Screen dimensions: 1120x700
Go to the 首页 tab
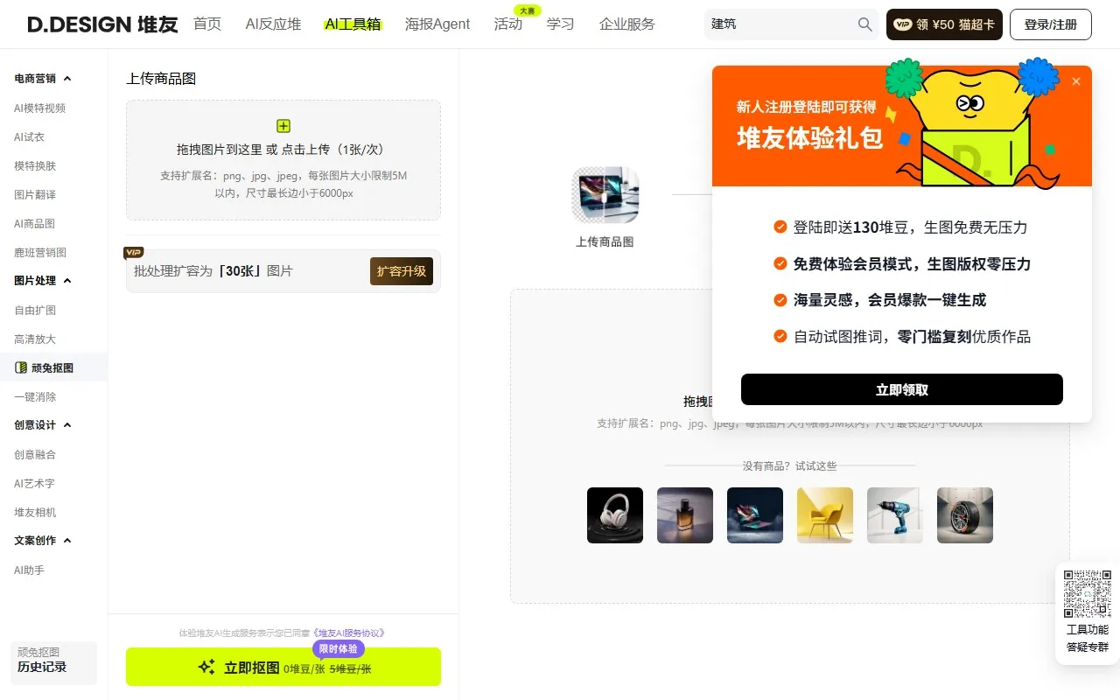click(x=207, y=24)
